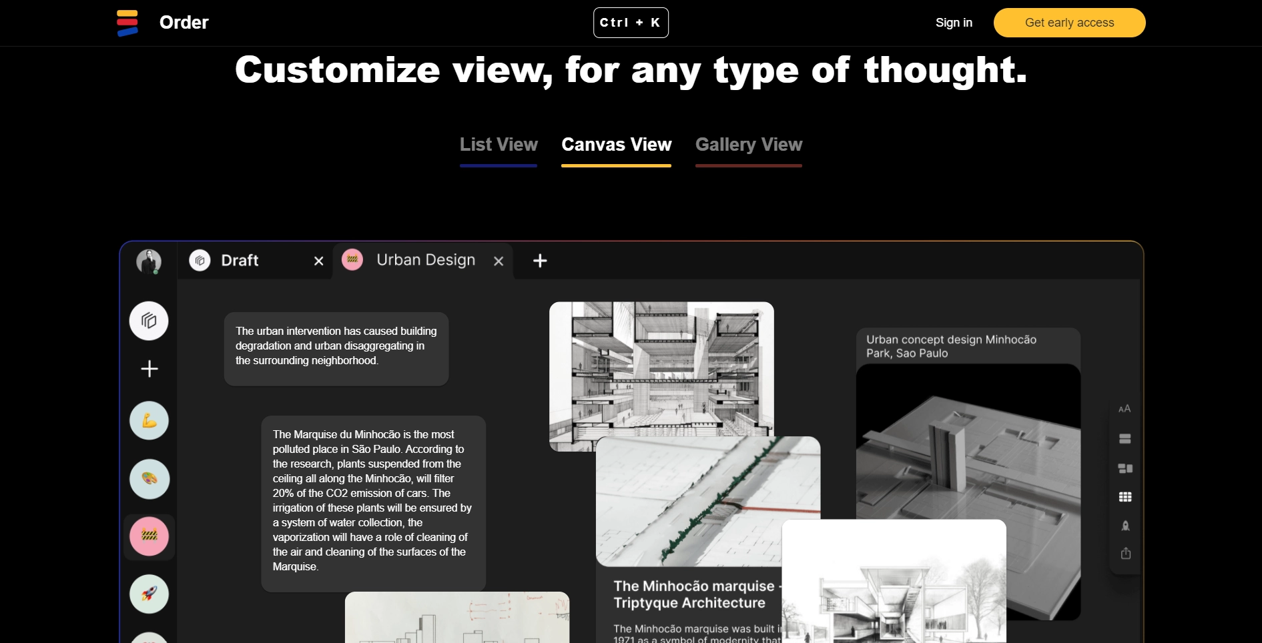The width and height of the screenshot is (1262, 643).
Task: Open the Draft tab
Action: pyautogui.click(x=239, y=260)
